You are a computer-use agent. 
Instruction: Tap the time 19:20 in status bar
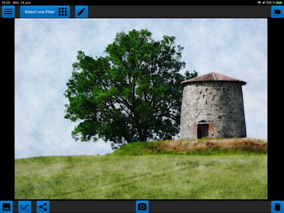(6, 3)
